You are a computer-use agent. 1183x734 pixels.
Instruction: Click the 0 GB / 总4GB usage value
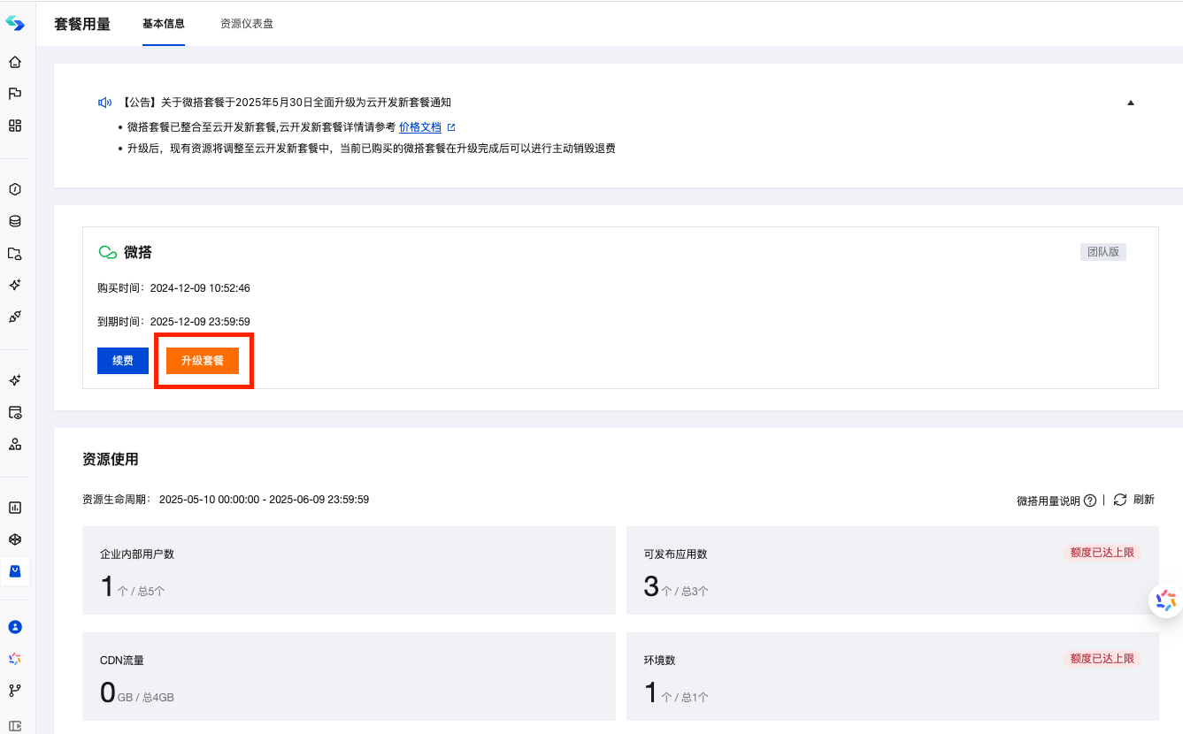click(x=137, y=692)
